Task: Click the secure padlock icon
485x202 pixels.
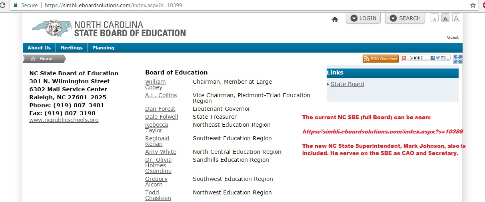Action: tap(16, 6)
